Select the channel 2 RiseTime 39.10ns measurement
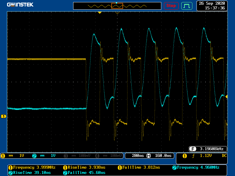 click(x=29, y=173)
